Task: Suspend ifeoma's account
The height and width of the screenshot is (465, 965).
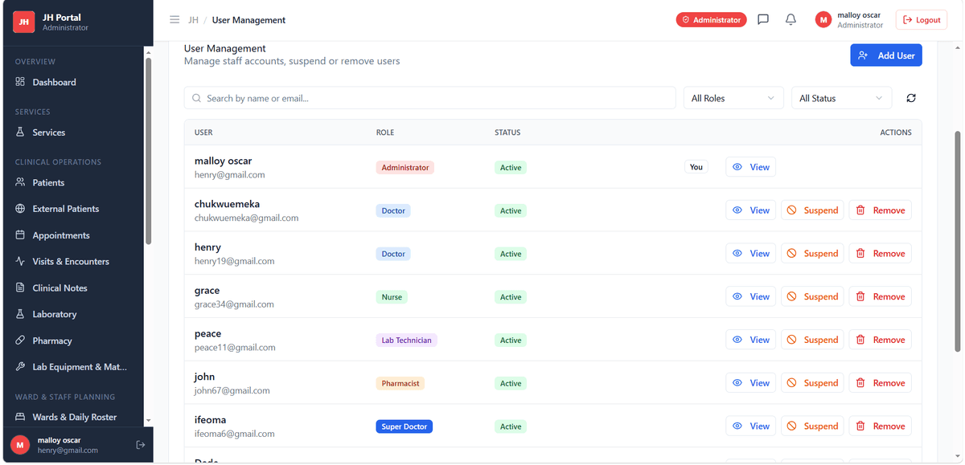Action: click(x=812, y=426)
